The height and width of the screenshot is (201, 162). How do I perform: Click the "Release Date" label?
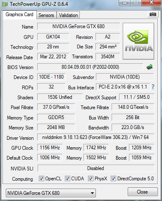[19, 57]
